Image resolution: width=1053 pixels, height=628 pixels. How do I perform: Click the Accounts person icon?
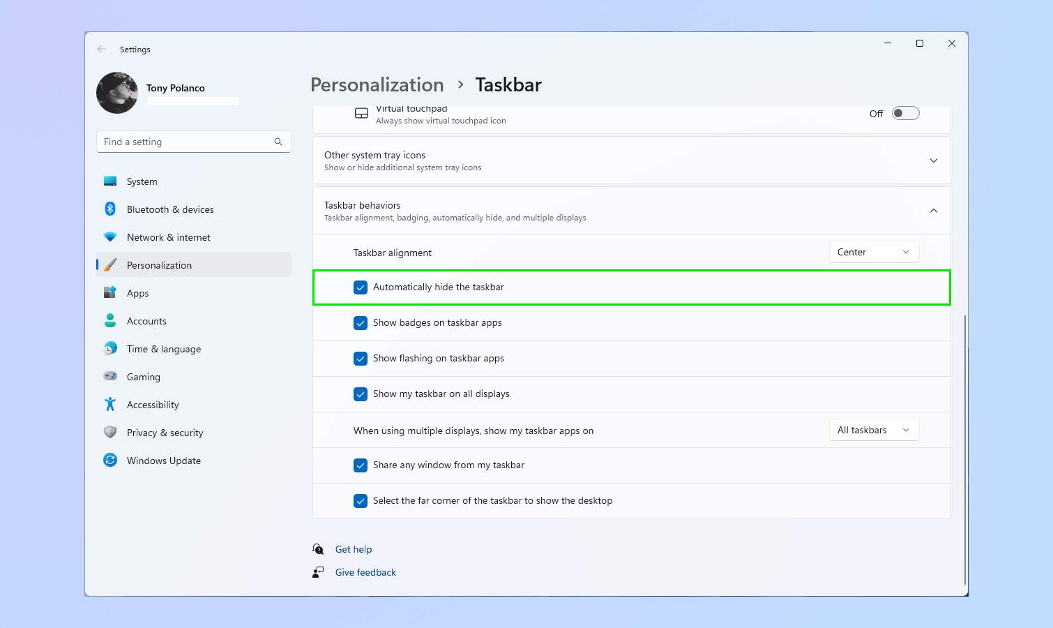(x=110, y=321)
